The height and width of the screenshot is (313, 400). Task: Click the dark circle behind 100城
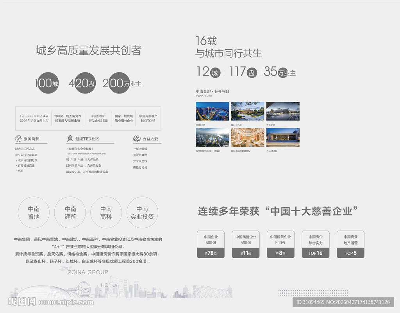[48, 83]
